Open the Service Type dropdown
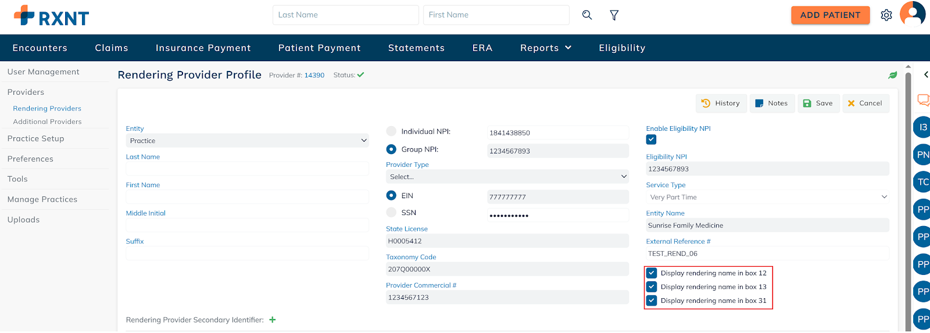The width and height of the screenshot is (930, 333). (x=767, y=198)
